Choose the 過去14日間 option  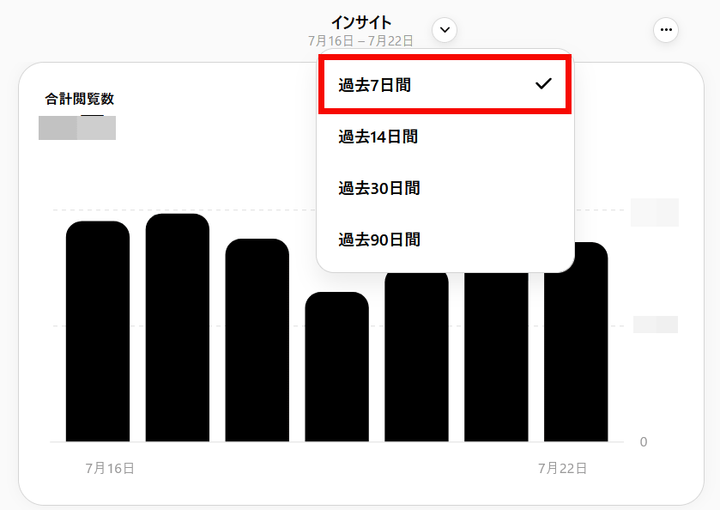point(445,137)
